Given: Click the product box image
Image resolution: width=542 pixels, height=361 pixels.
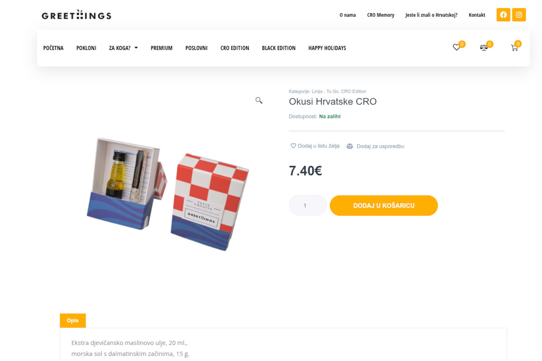Looking at the screenshot, I should tap(168, 193).
